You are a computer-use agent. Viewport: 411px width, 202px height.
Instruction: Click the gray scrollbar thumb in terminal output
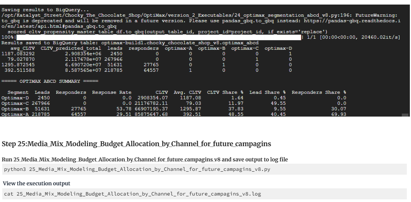pyautogui.click(x=405, y=115)
